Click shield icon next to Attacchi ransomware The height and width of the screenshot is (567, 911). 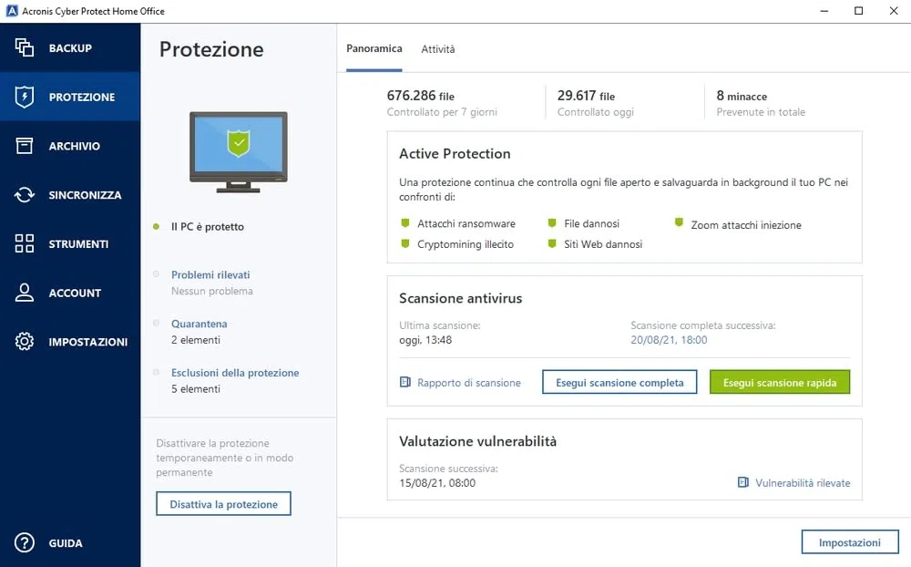(405, 222)
